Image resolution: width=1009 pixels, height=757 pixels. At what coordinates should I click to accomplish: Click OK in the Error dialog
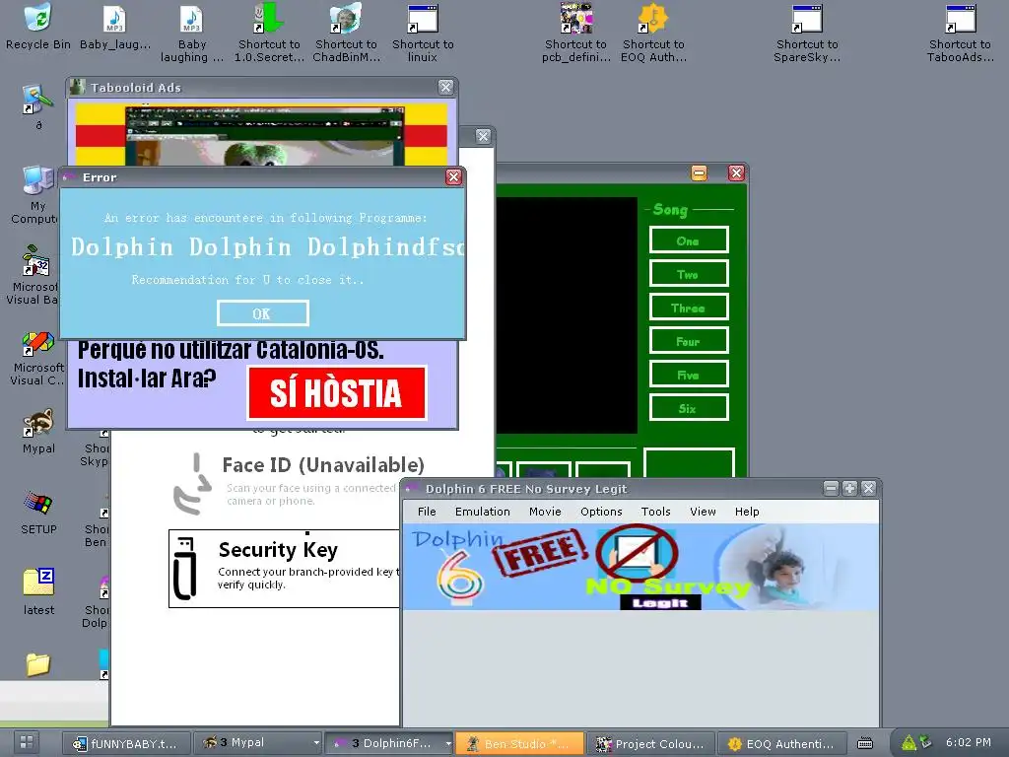pyautogui.click(x=262, y=313)
